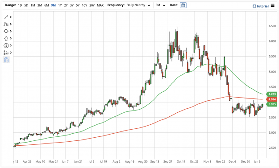Open the tutorial link
Image resolution: width=279 pixels, height=168 pixels.
point(261,6)
